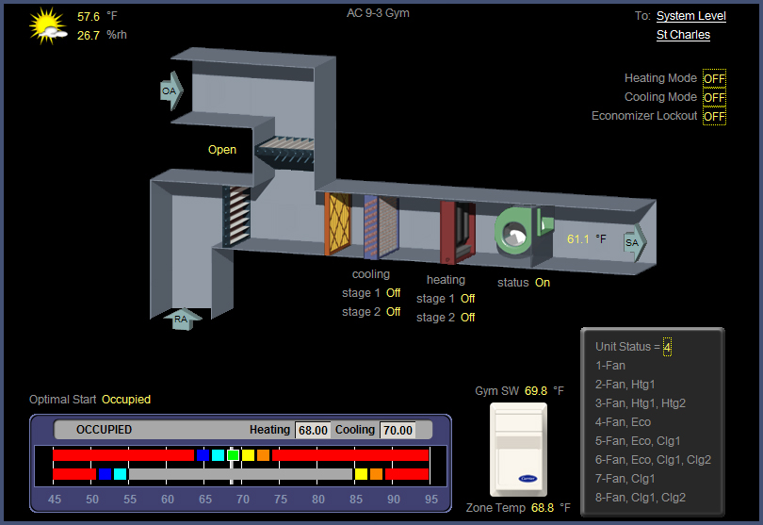Toggle the Cooling Mode OFF value
The height and width of the screenshot is (525, 763).
click(714, 98)
